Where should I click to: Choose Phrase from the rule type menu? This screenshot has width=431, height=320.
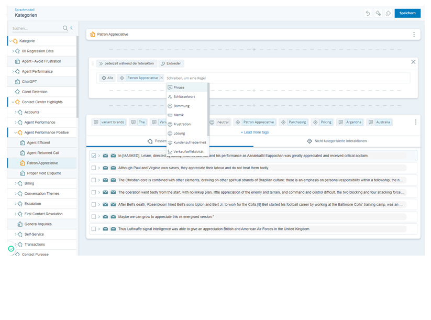(x=187, y=87)
